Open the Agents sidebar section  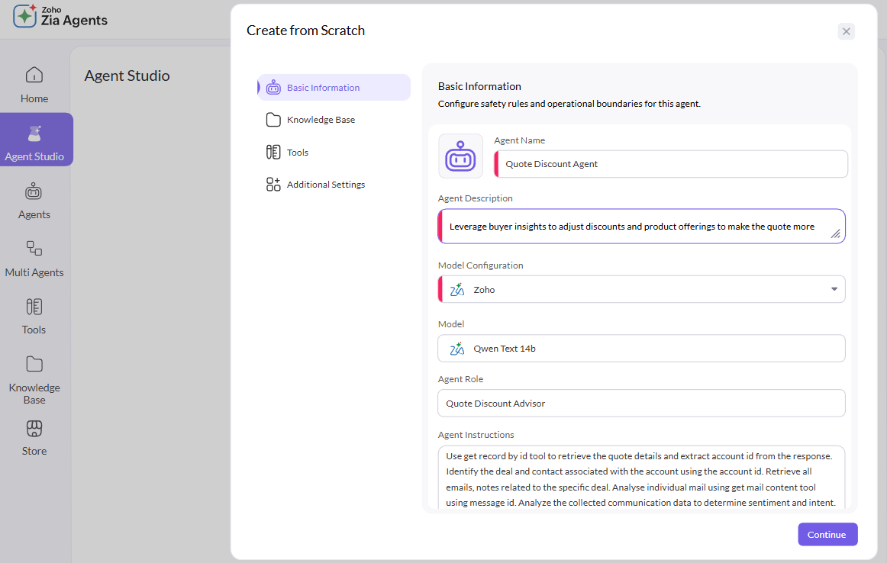(x=34, y=201)
